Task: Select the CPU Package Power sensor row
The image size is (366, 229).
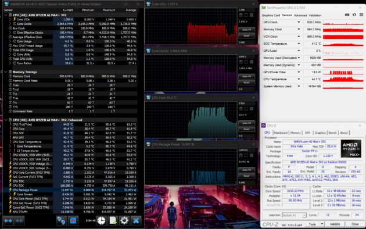Action: coord(70,190)
